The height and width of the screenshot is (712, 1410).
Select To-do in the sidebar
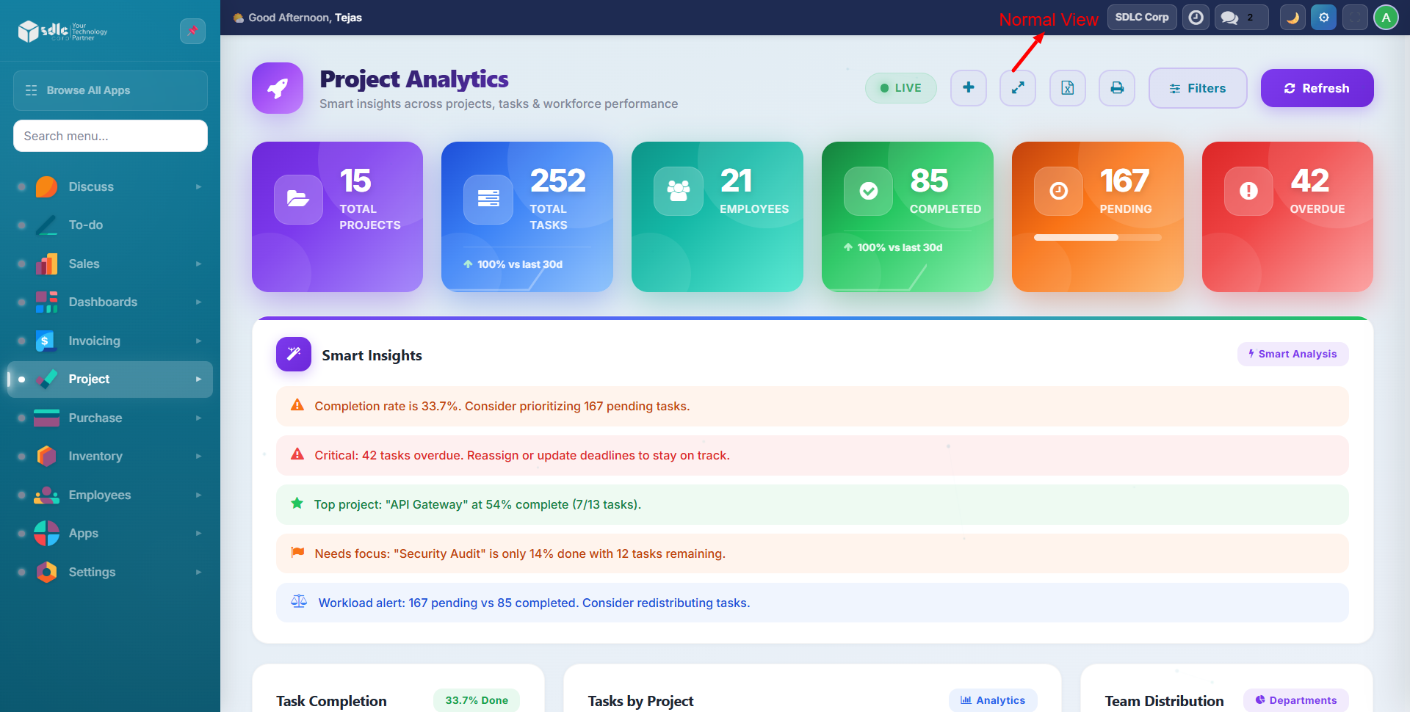(86, 225)
